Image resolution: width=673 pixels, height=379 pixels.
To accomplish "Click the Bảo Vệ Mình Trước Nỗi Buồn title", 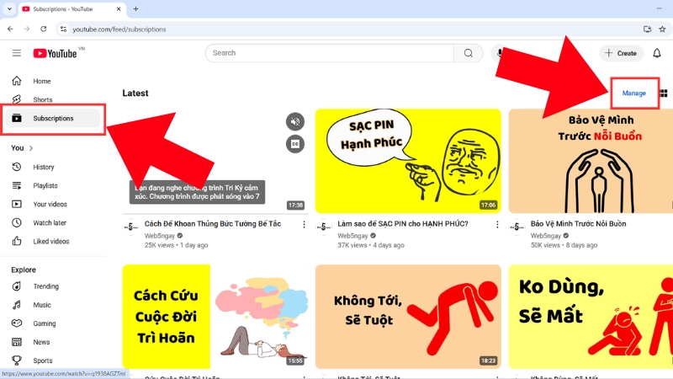I will pos(578,224).
